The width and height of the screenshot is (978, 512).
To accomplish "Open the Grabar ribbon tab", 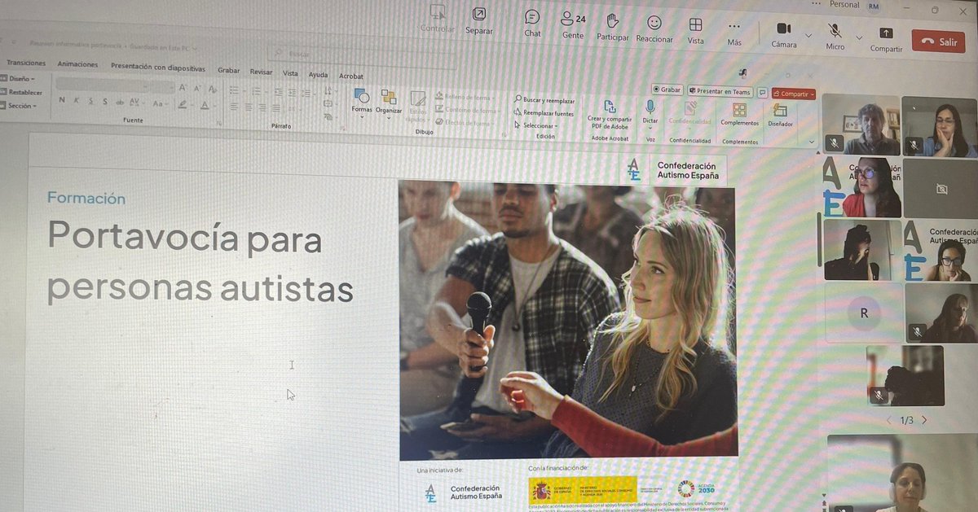I will click(x=229, y=70).
